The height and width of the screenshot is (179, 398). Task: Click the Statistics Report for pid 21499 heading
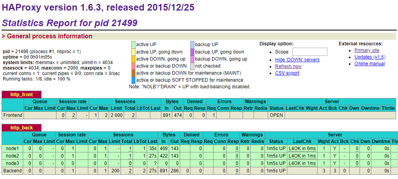click(x=69, y=23)
